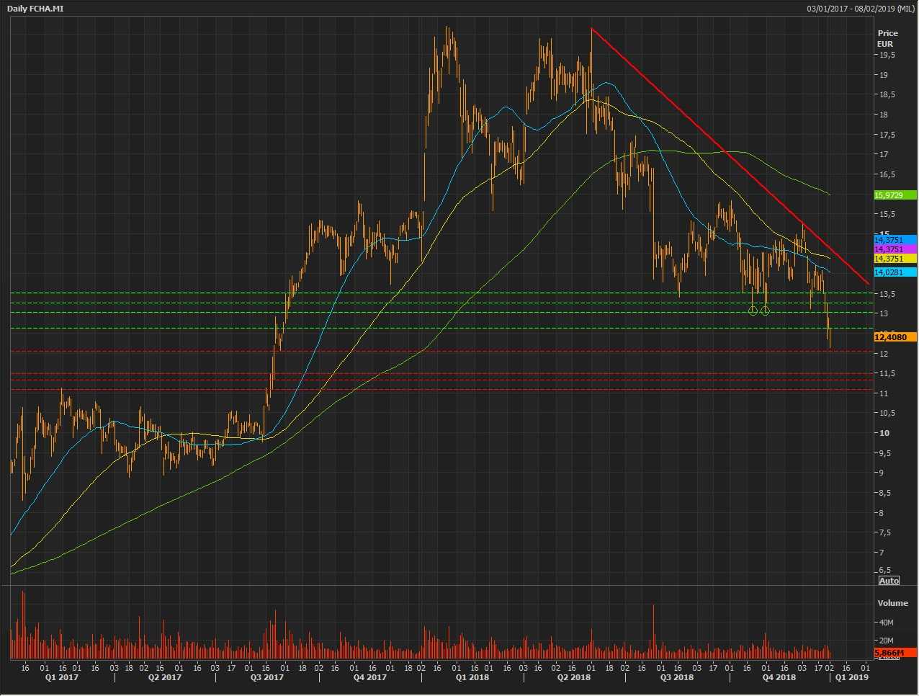Click the Q3 2017 time axis label

coord(266,678)
